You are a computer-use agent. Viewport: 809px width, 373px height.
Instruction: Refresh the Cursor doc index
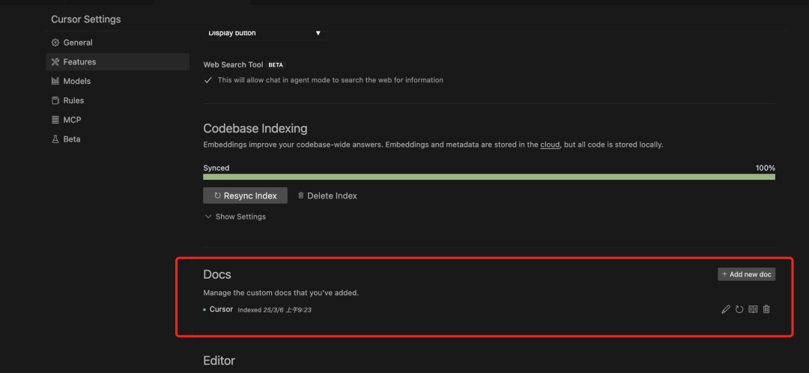click(739, 309)
